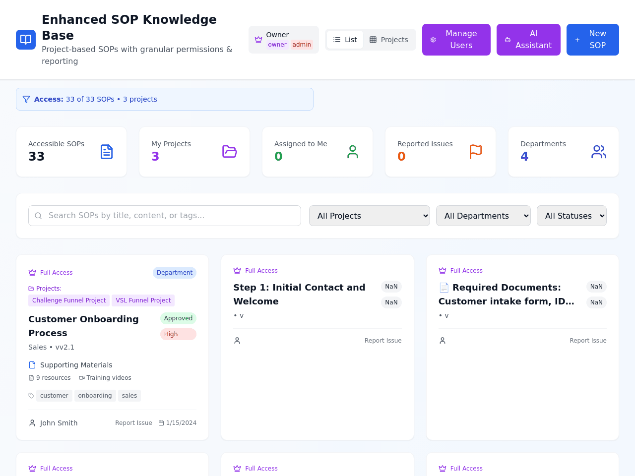
Task: Click the Sales • vv2.1 text
Action: pyautogui.click(x=51, y=347)
